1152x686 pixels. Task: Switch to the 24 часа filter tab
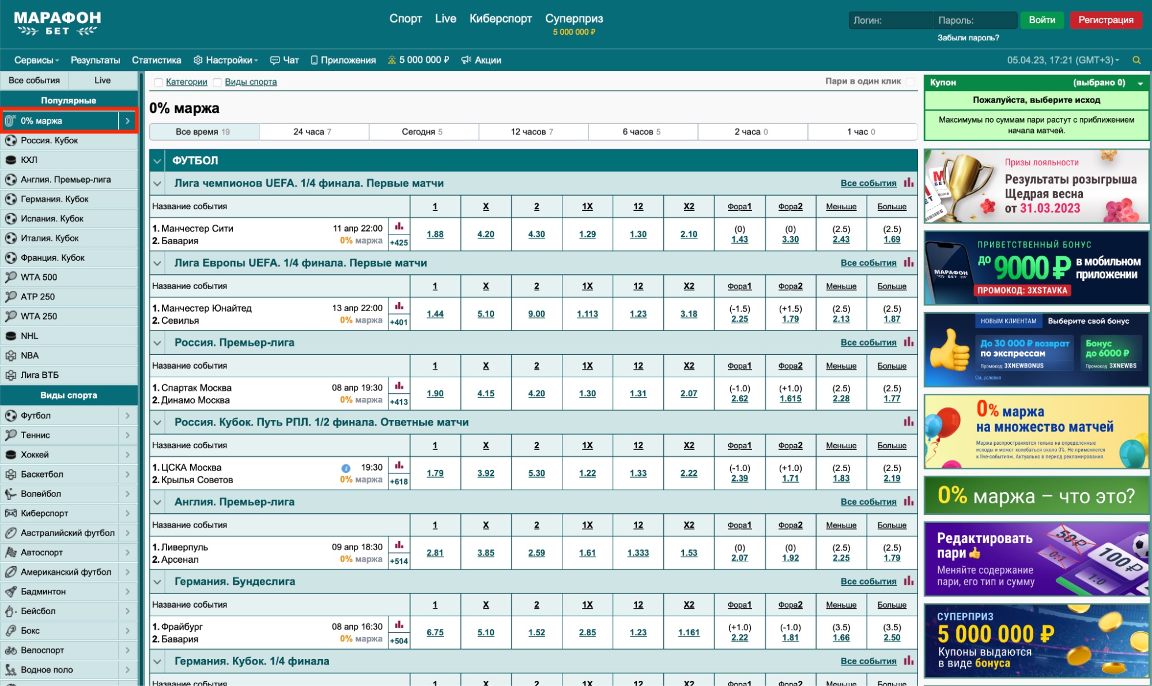click(314, 131)
